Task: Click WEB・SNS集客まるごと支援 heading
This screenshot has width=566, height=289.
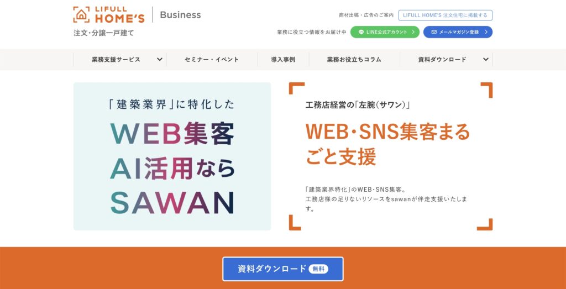Action: click(x=387, y=144)
